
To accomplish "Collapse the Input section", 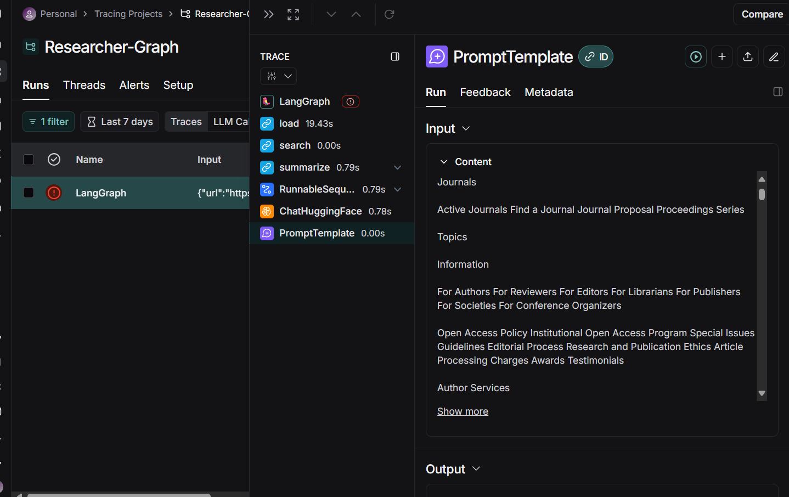I will click(x=466, y=128).
